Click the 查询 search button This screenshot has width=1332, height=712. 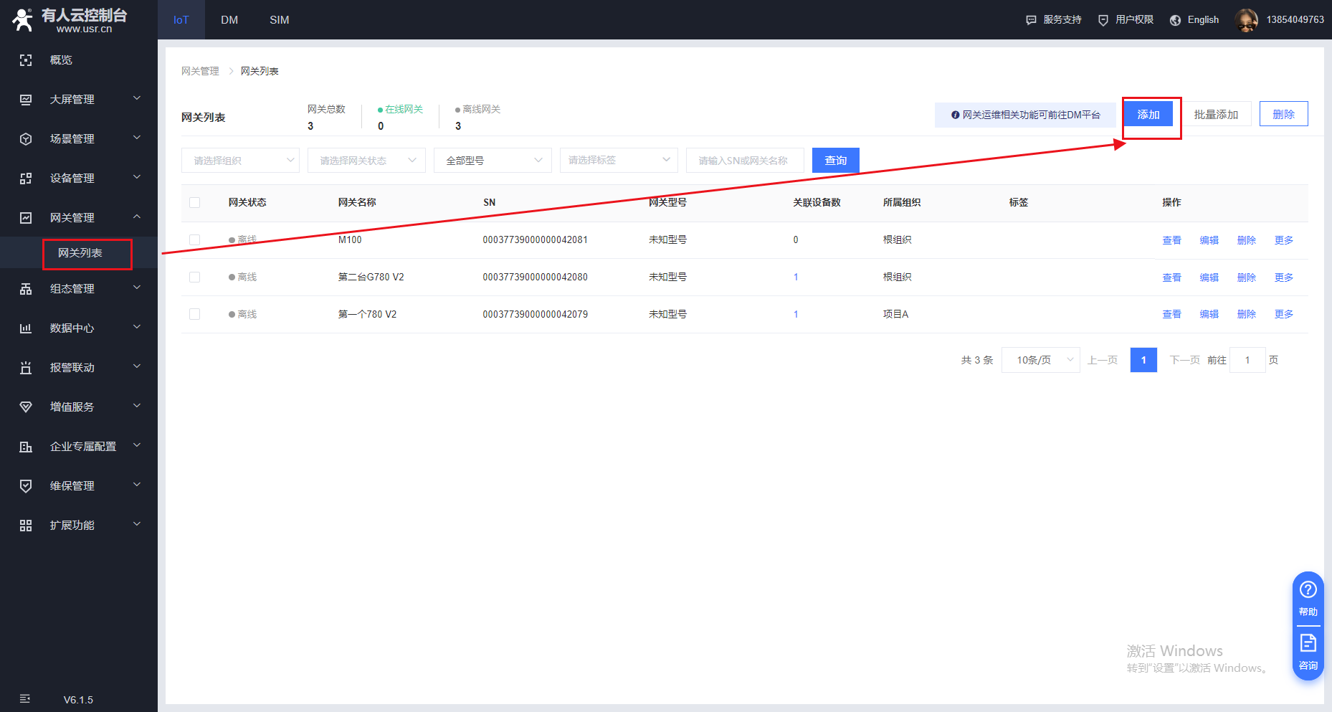coord(835,161)
